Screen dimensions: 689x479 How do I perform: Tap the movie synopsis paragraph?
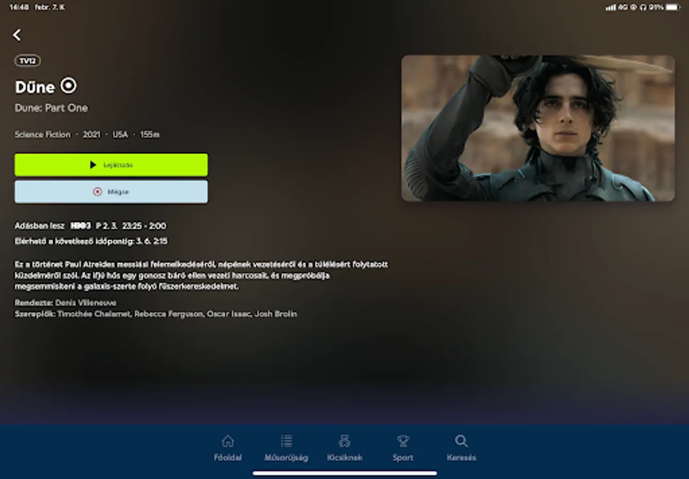[201, 276]
